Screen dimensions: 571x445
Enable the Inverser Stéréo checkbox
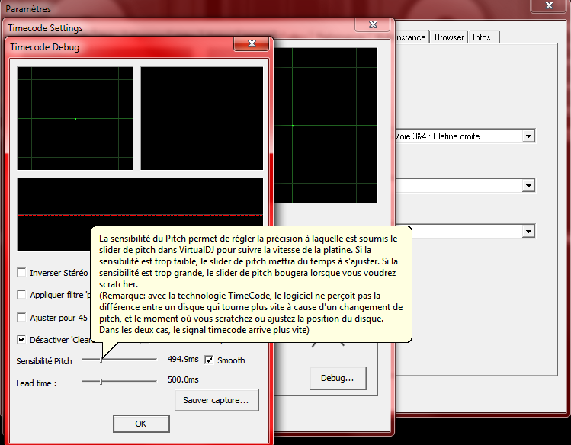[x=23, y=273]
